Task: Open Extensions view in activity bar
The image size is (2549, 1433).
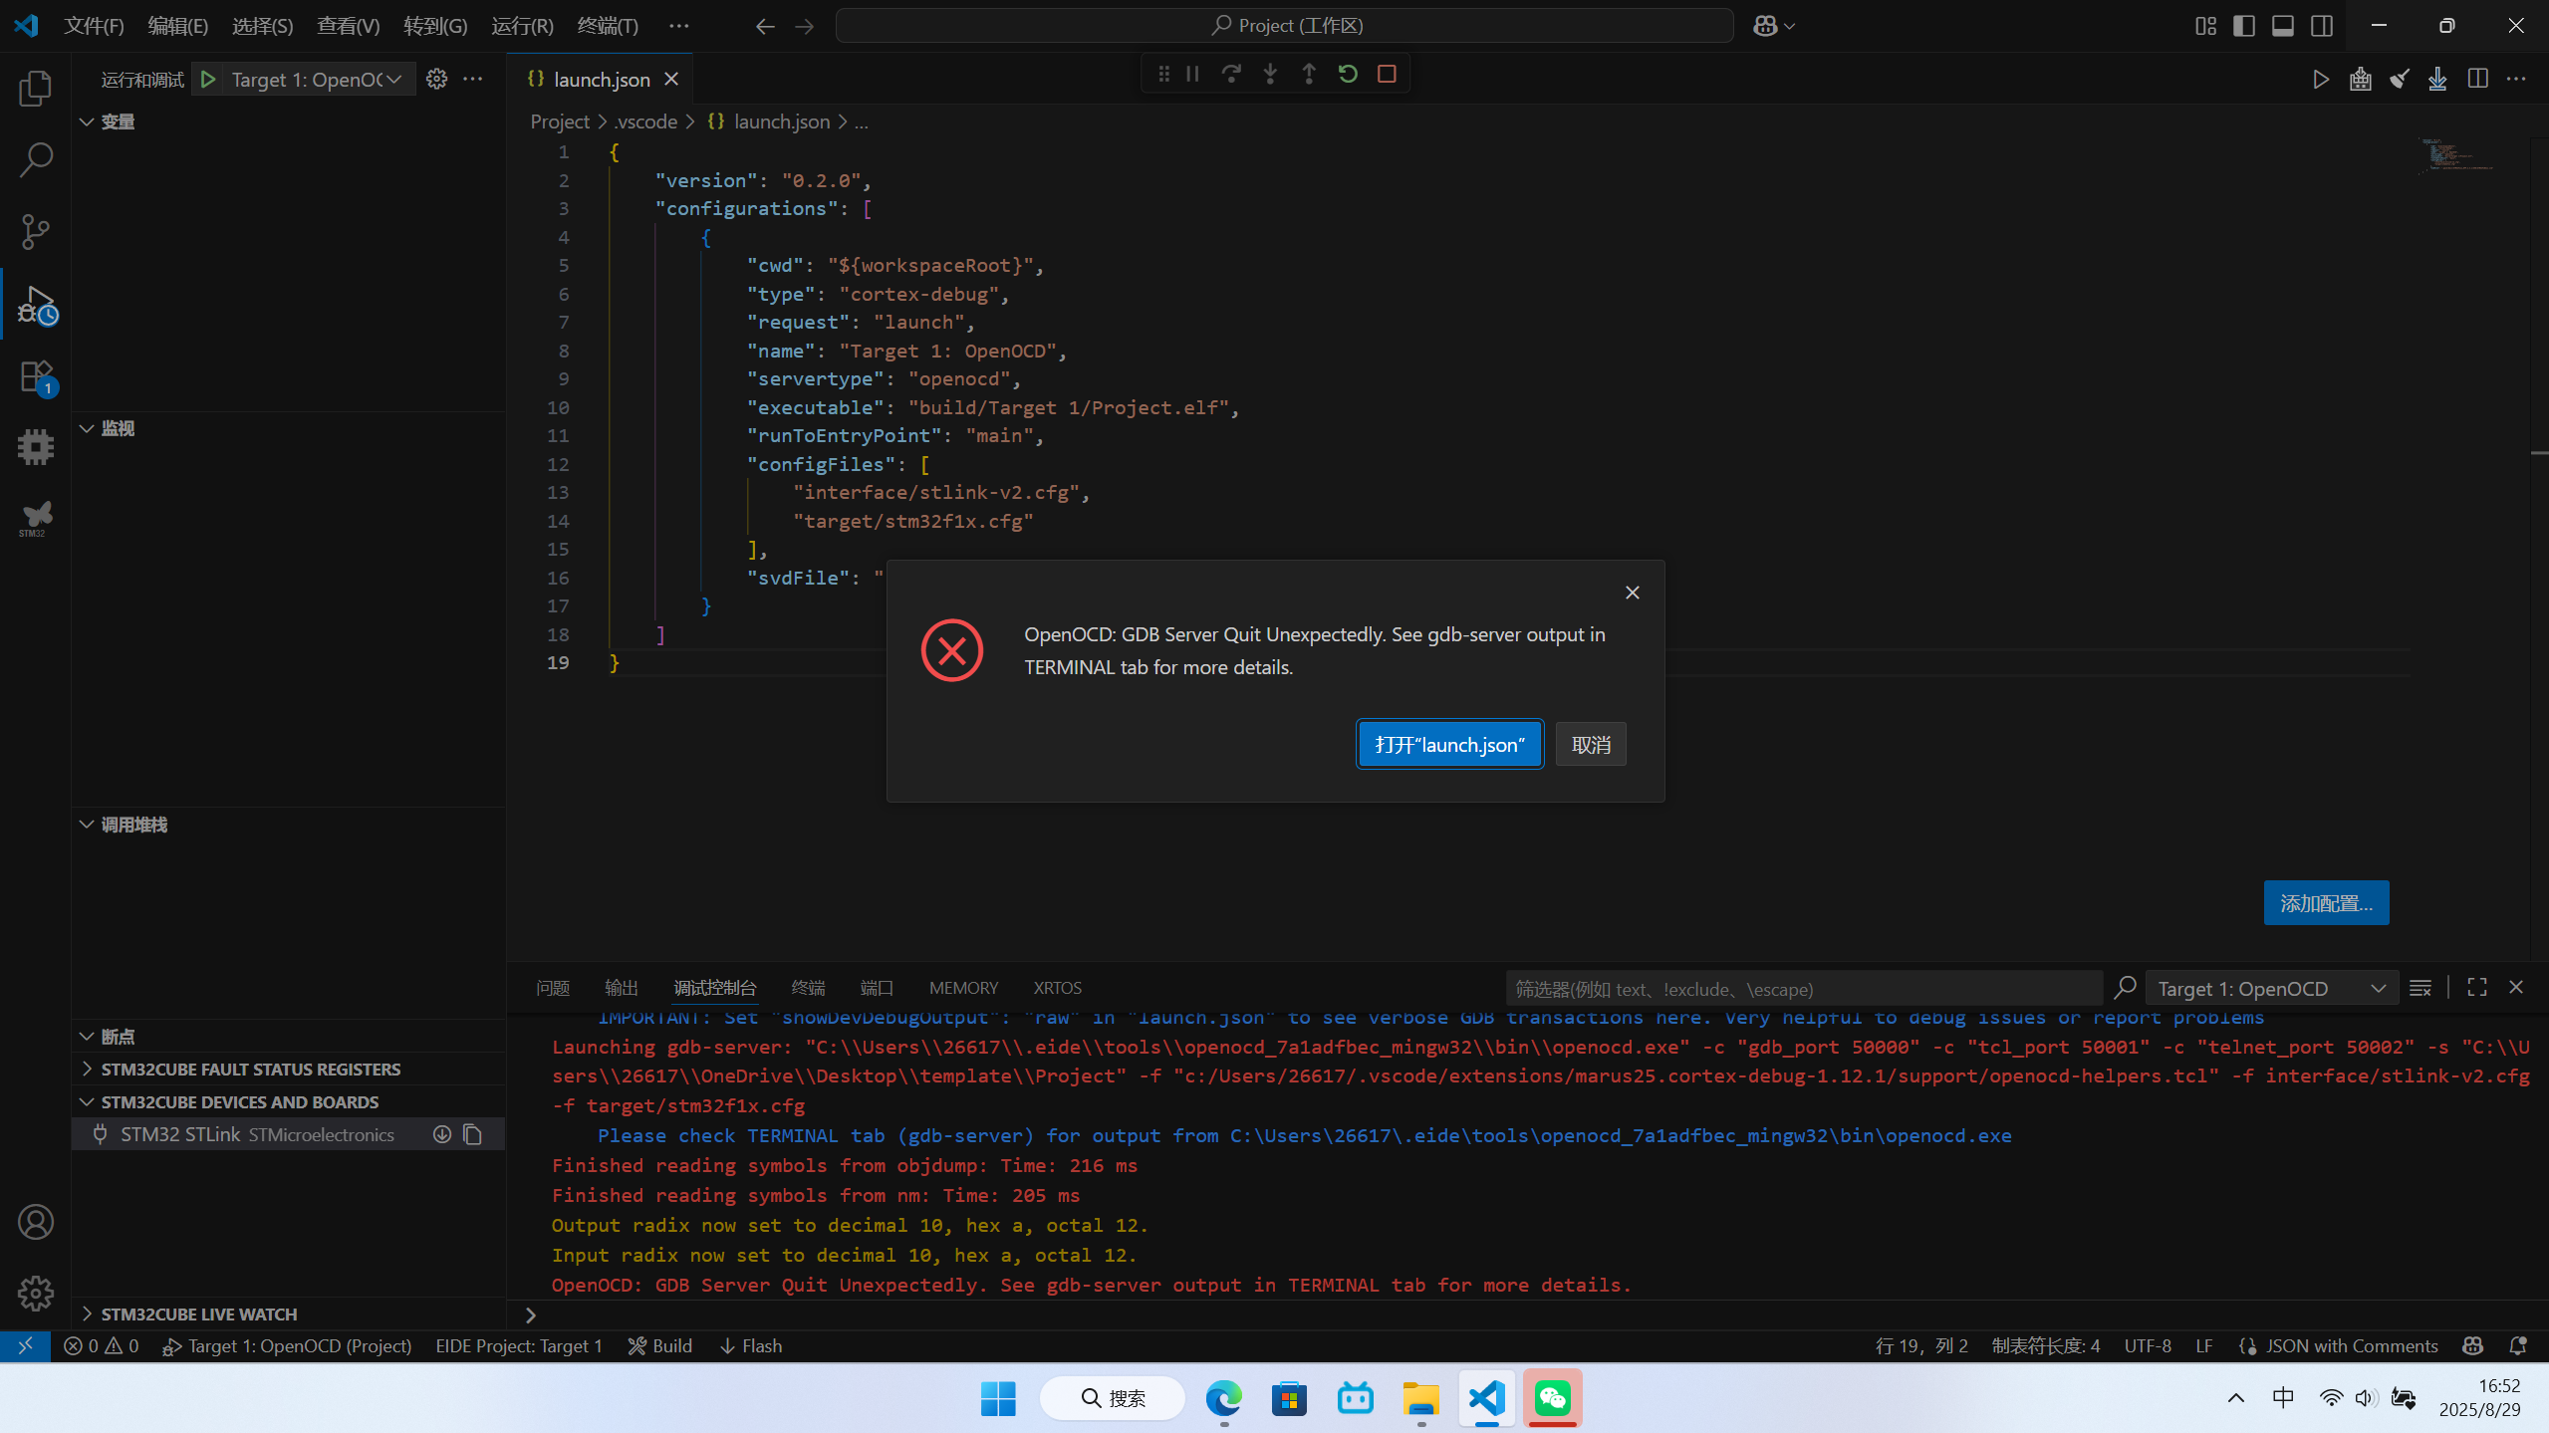Action: [36, 376]
